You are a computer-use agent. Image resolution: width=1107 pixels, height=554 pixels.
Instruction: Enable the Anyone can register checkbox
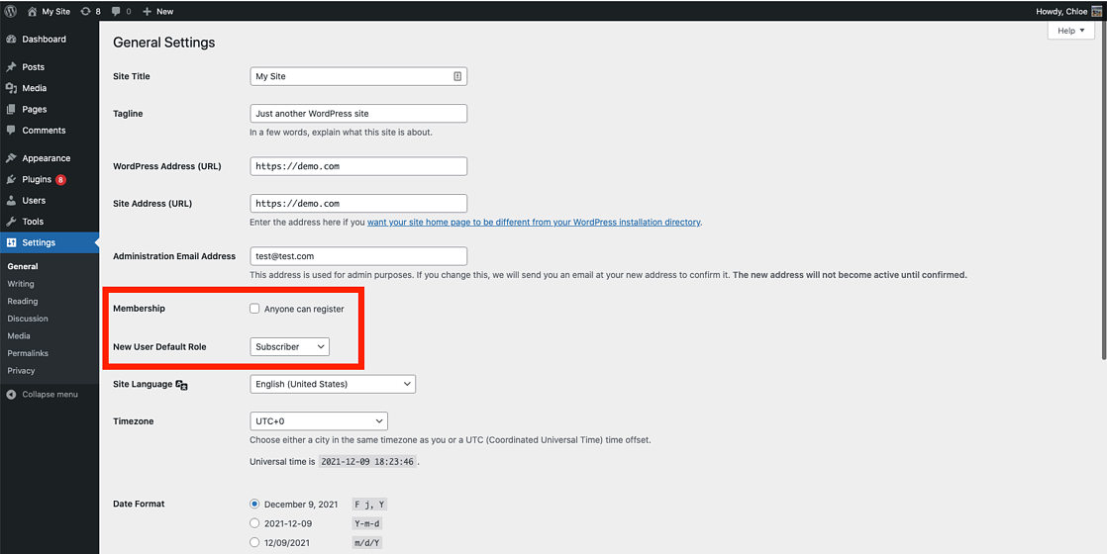pyautogui.click(x=254, y=309)
